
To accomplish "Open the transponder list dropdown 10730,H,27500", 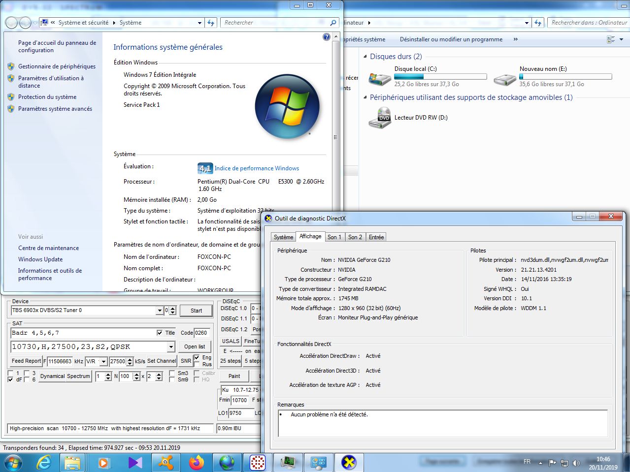I will coord(171,347).
